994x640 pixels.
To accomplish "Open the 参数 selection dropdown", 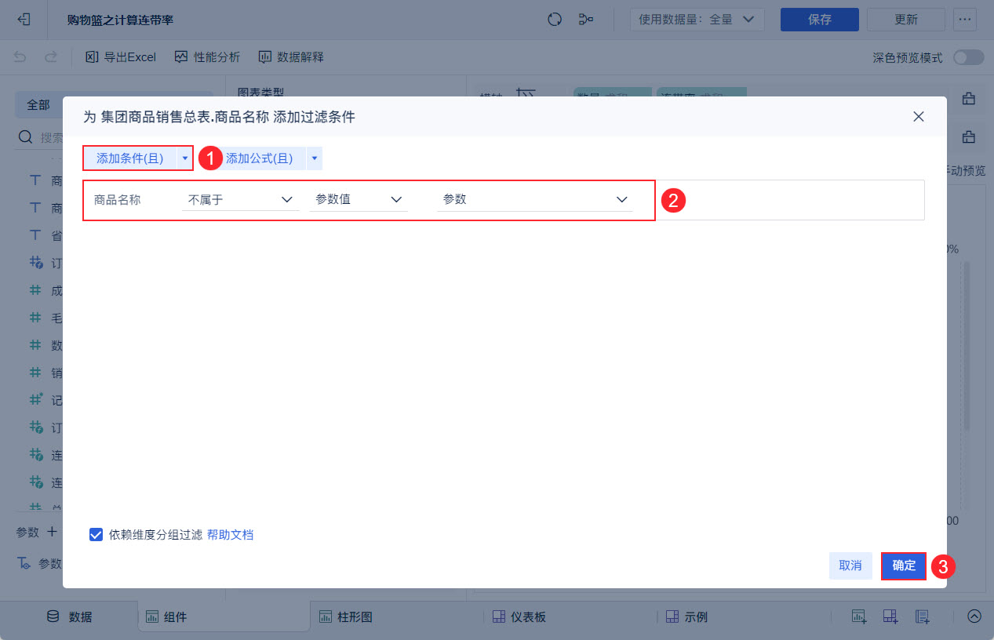I will click(534, 199).
